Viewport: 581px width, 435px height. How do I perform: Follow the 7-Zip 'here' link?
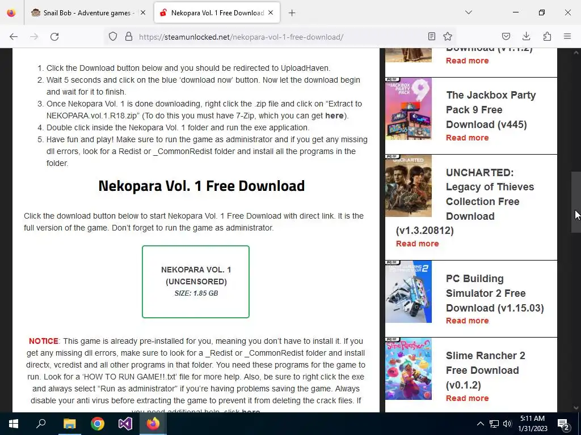coord(334,116)
